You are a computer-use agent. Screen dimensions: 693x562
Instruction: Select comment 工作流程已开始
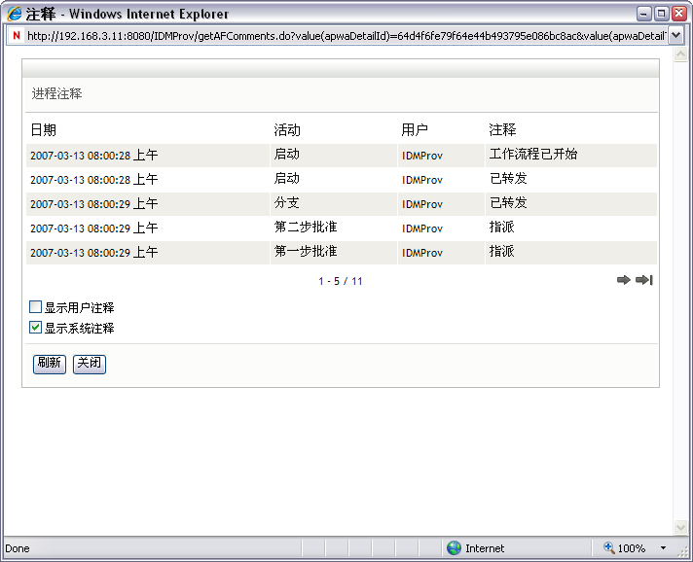tap(533, 154)
